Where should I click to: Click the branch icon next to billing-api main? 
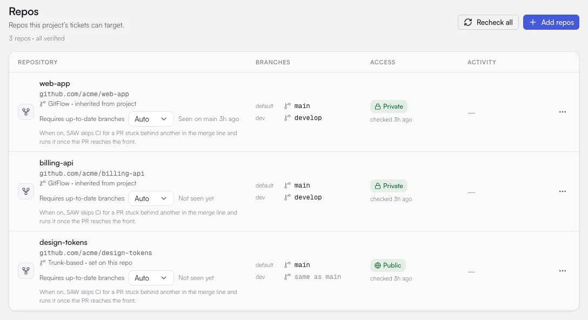288,185
